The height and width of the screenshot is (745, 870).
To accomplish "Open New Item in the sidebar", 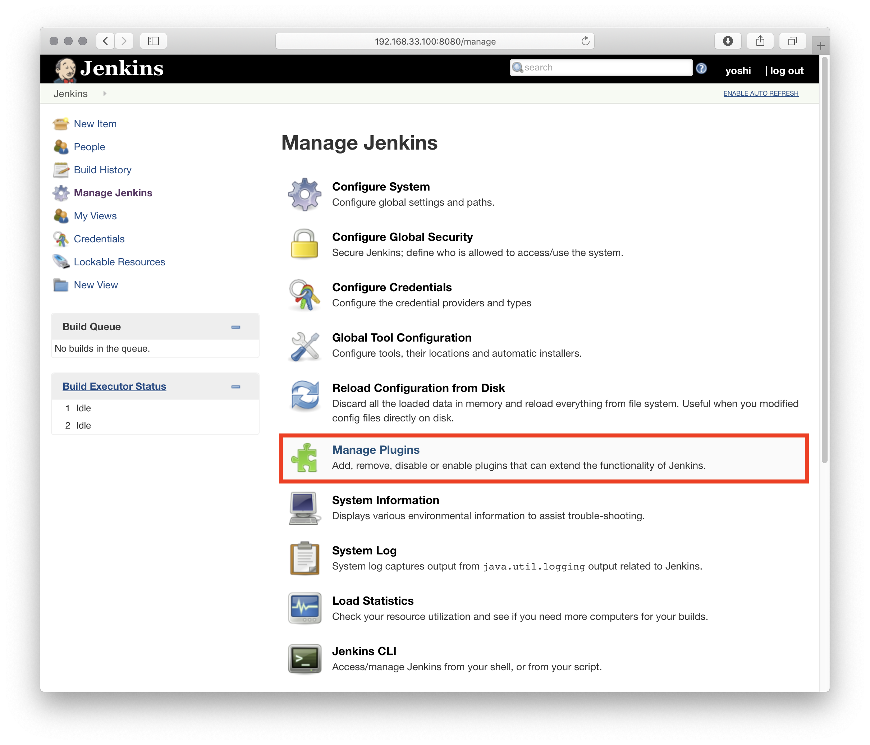I will tap(95, 124).
